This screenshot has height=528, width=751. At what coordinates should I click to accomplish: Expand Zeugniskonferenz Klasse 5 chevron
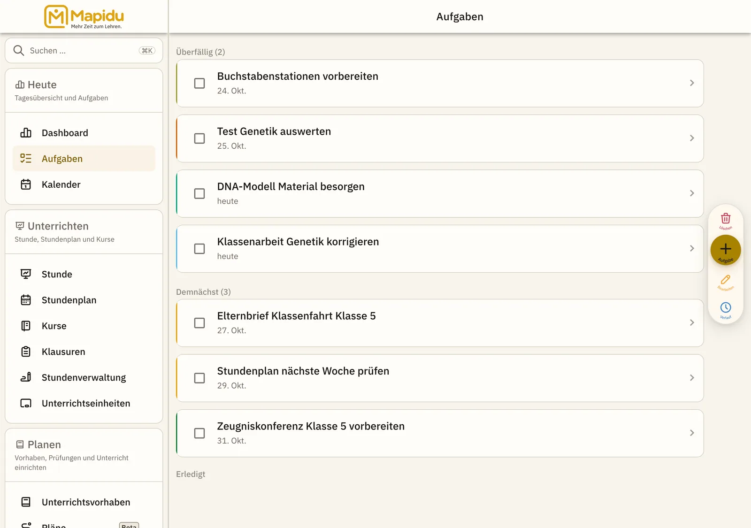click(692, 433)
